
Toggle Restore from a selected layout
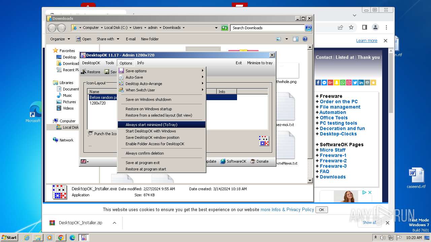[161, 115]
